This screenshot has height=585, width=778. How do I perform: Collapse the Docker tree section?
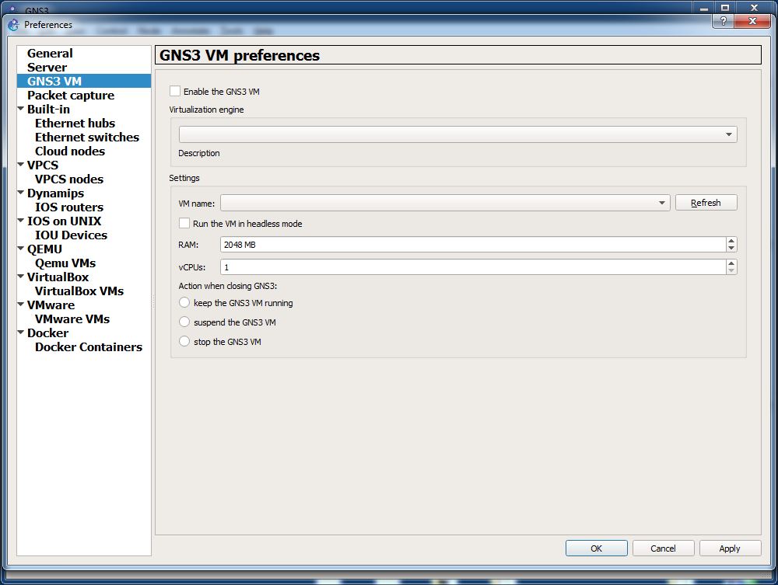tap(21, 332)
